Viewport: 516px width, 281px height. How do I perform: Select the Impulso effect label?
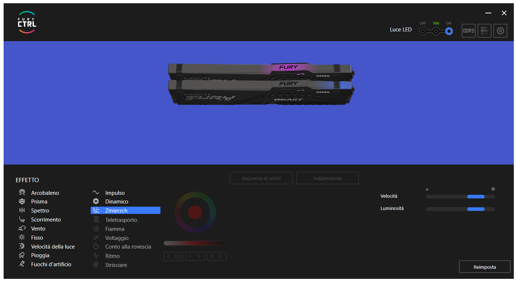click(x=115, y=193)
